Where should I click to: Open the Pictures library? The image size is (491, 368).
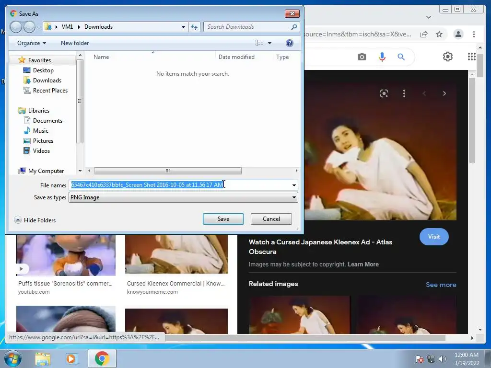tap(43, 141)
